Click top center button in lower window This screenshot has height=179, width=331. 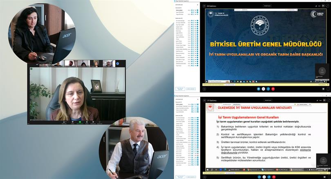coord(268,100)
